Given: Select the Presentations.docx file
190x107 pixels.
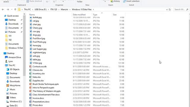Looking at the screenshot, I should (41, 102).
